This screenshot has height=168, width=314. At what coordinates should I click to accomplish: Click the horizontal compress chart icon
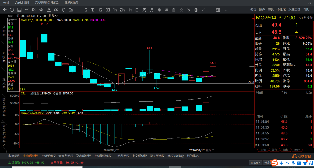[196, 10]
